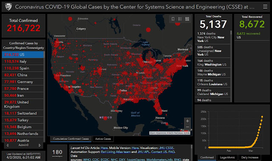Open the JHU CSSE visualization link
272x161 pixels.
click(x=166, y=148)
